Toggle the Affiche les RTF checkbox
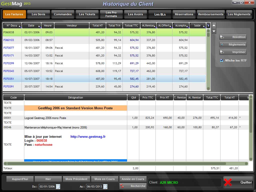 [221, 60]
